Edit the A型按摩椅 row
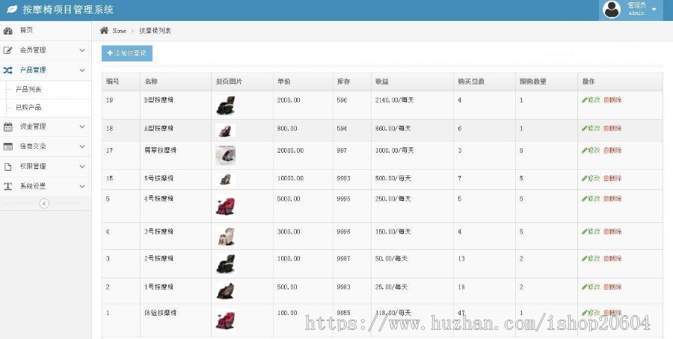This screenshot has height=339, width=673. click(x=591, y=128)
